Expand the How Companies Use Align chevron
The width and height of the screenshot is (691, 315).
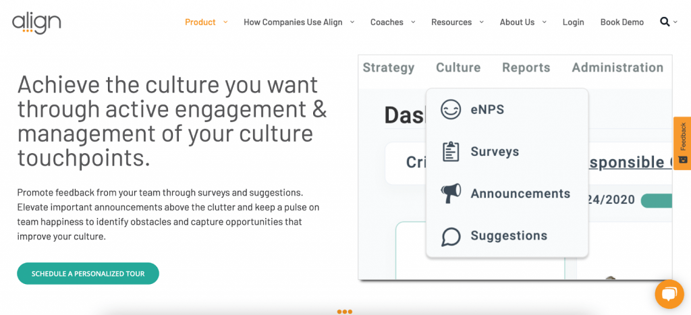(352, 22)
